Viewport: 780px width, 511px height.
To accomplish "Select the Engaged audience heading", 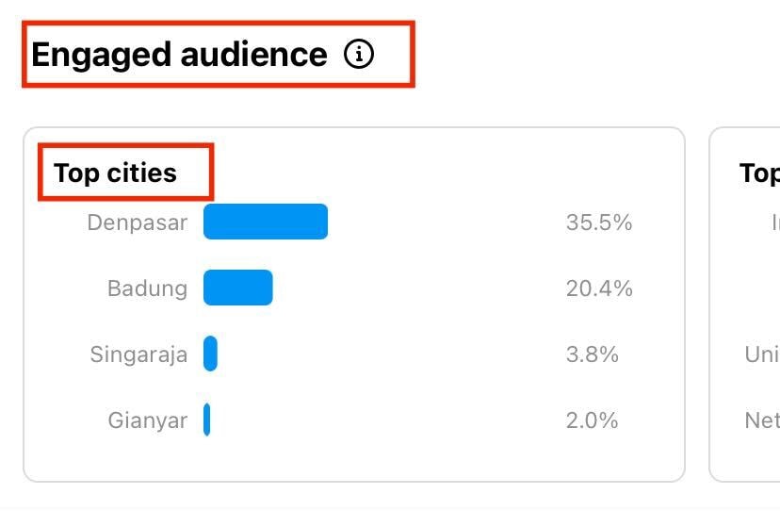I will coord(179,55).
